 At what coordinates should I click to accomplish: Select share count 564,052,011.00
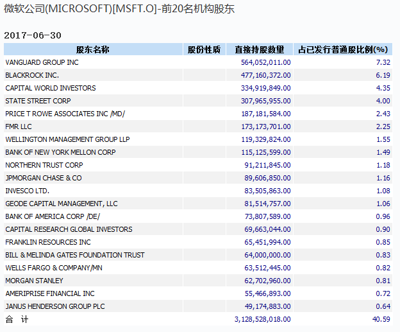coord(266,62)
